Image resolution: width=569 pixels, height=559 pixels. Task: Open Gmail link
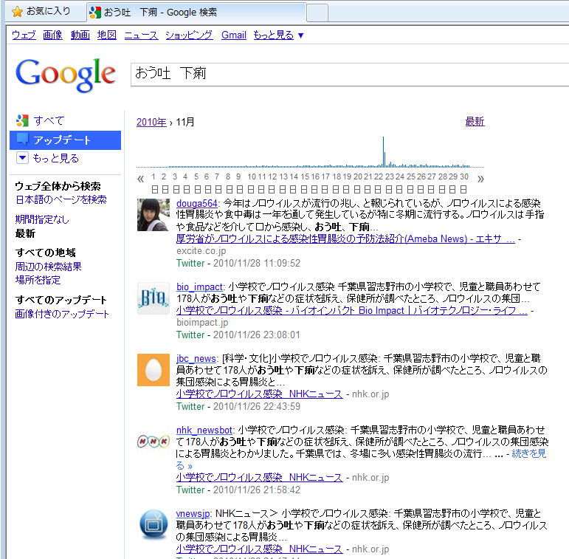coord(234,35)
